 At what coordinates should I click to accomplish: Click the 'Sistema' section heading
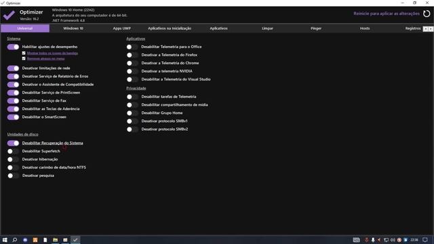14,39
